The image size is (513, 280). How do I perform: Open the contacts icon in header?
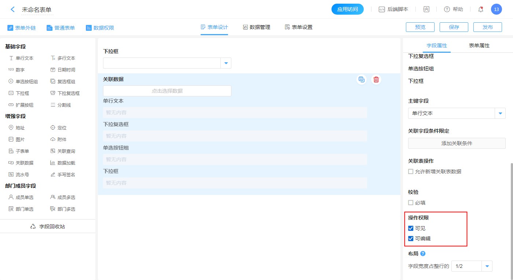[x=426, y=10]
